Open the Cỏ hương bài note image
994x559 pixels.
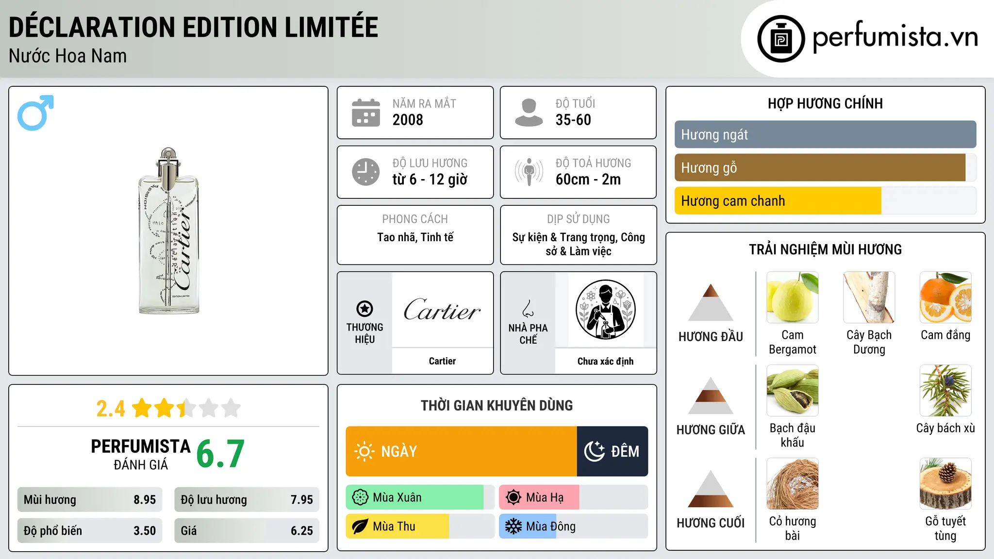tap(793, 484)
